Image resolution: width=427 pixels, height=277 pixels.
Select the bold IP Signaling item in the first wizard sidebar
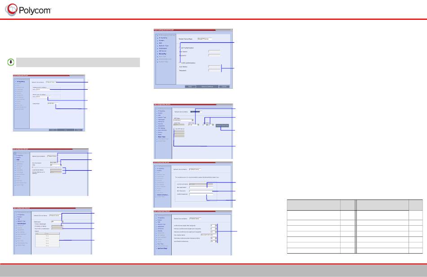(x=21, y=82)
